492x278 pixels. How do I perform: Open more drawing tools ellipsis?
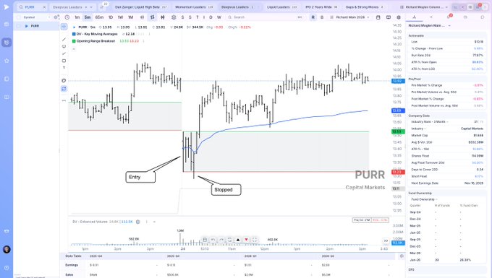(x=64, y=100)
